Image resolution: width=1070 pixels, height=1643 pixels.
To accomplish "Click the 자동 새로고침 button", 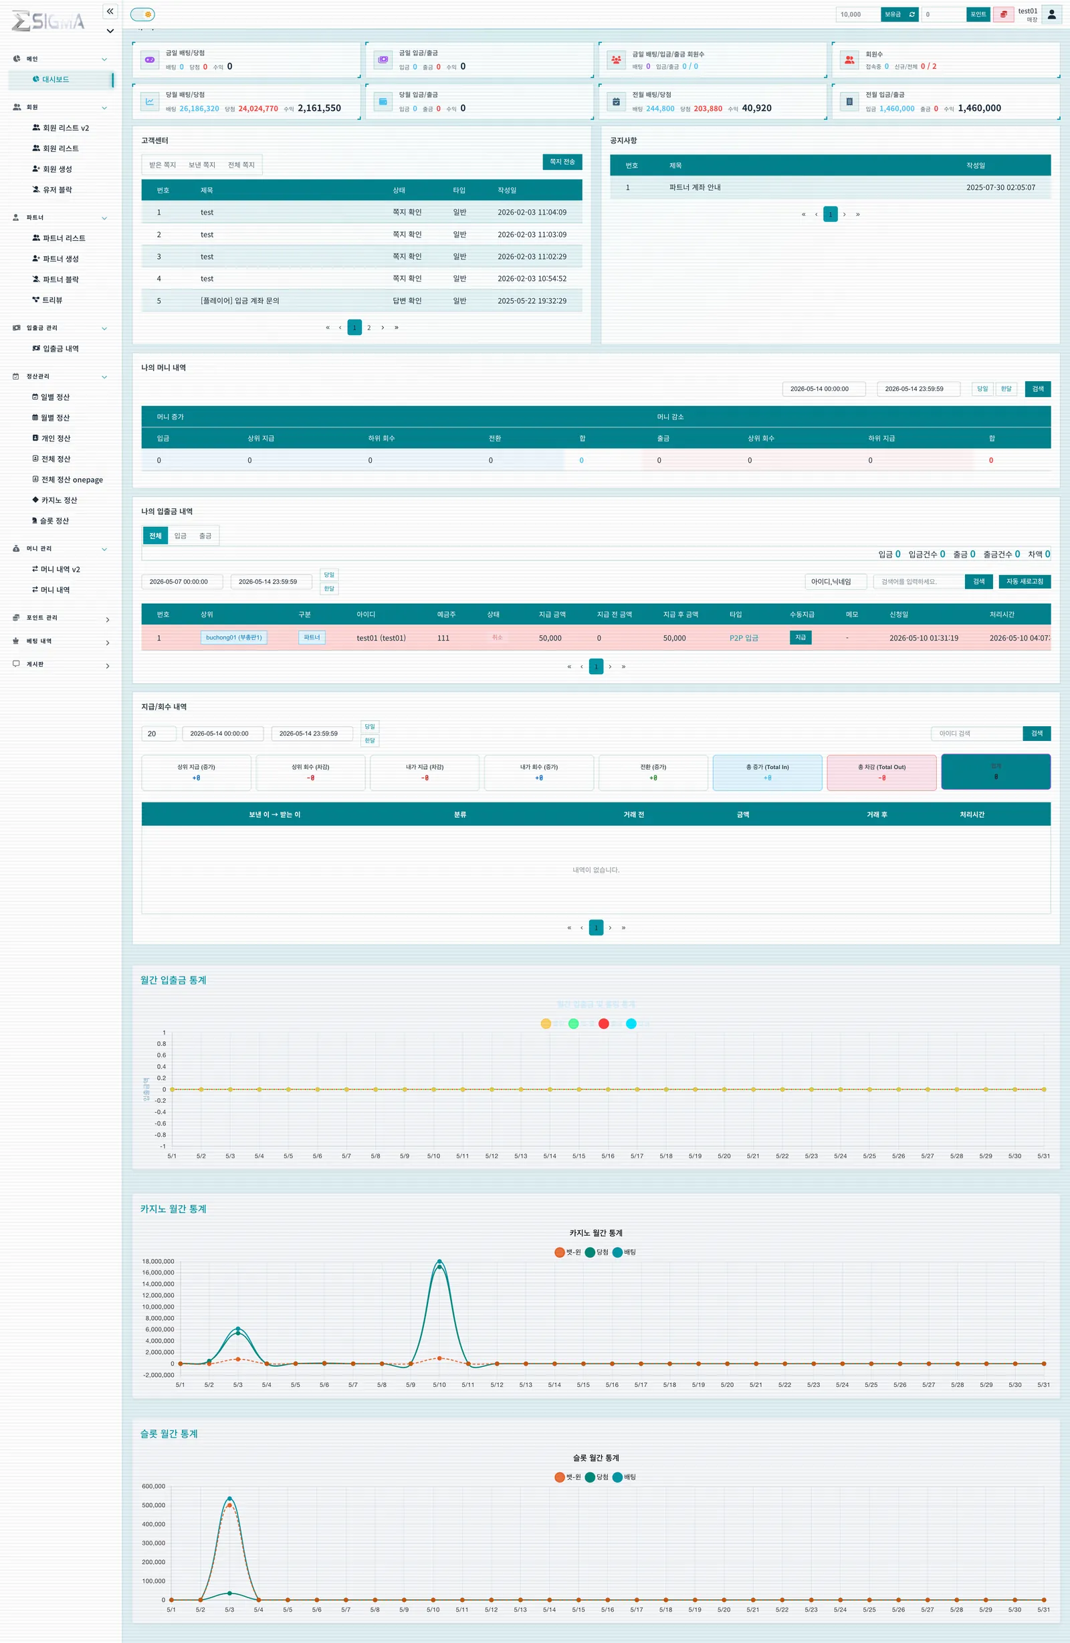I will [x=1025, y=582].
